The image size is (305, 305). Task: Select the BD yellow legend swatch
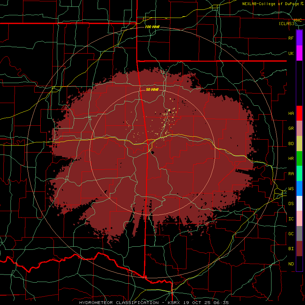[x=299, y=144]
